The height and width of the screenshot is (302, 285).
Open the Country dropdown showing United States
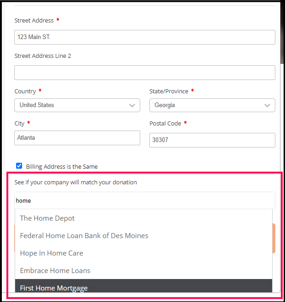pyautogui.click(x=77, y=105)
